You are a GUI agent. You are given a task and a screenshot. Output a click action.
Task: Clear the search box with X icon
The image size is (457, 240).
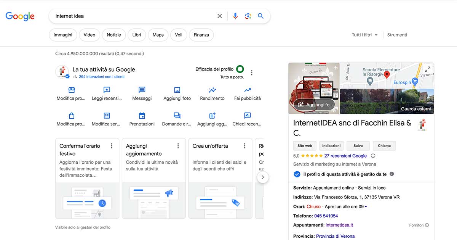click(219, 16)
